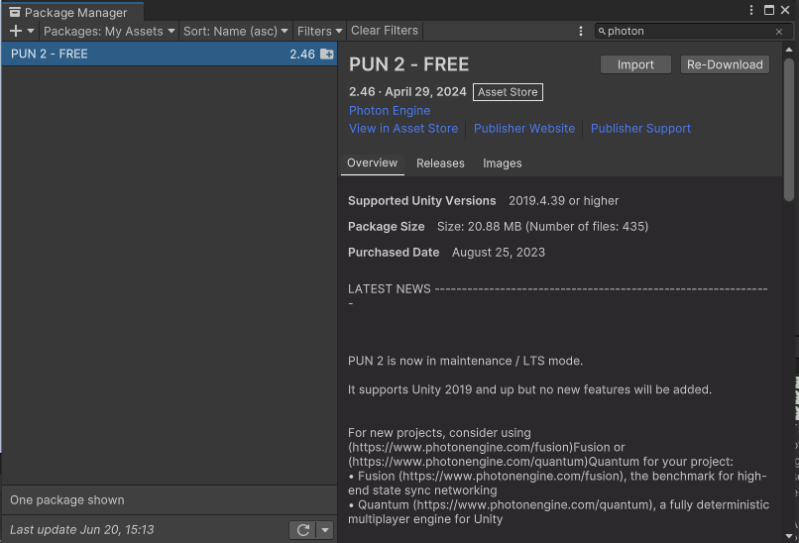This screenshot has width=799, height=543.
Task: Select the PUN 2 - FREE package row
Action: [170, 54]
